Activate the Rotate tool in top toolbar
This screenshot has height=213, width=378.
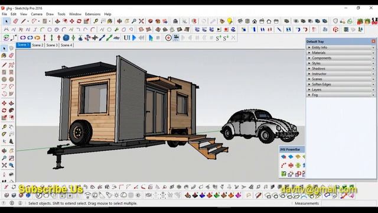tap(79, 21)
